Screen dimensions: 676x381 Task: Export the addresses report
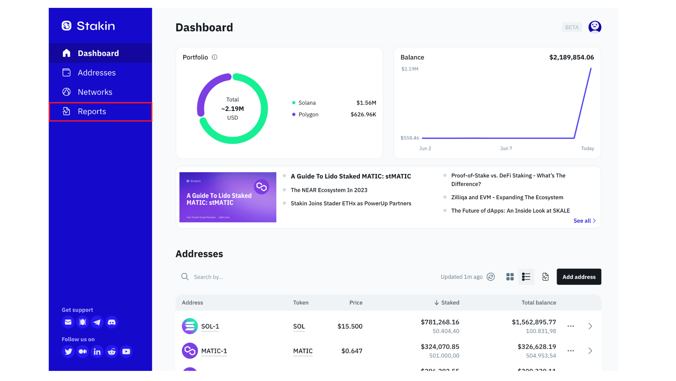pyautogui.click(x=545, y=277)
